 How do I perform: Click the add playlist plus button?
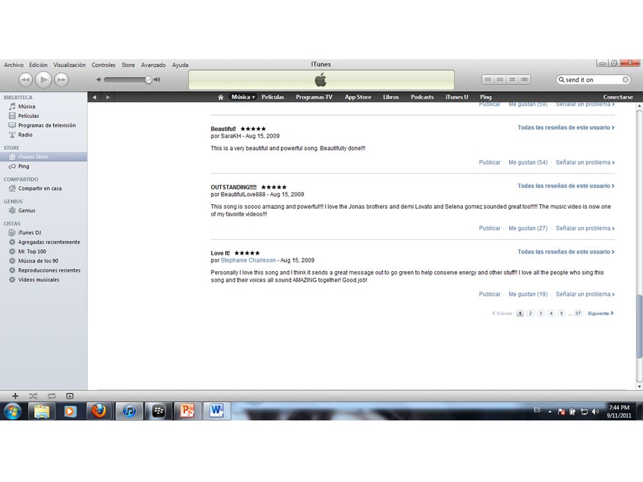[15, 396]
